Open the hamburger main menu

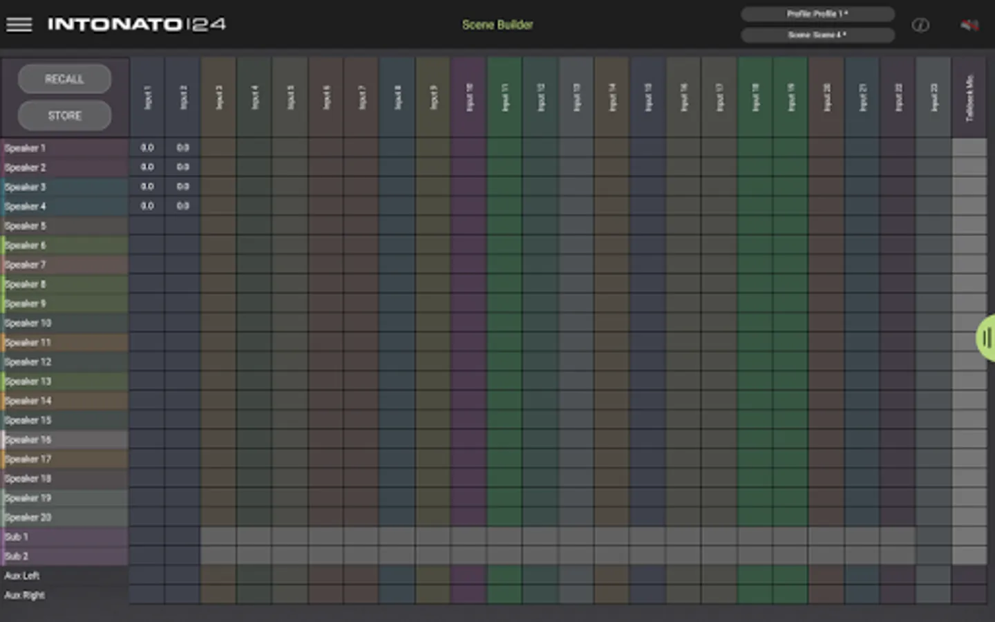(x=19, y=25)
